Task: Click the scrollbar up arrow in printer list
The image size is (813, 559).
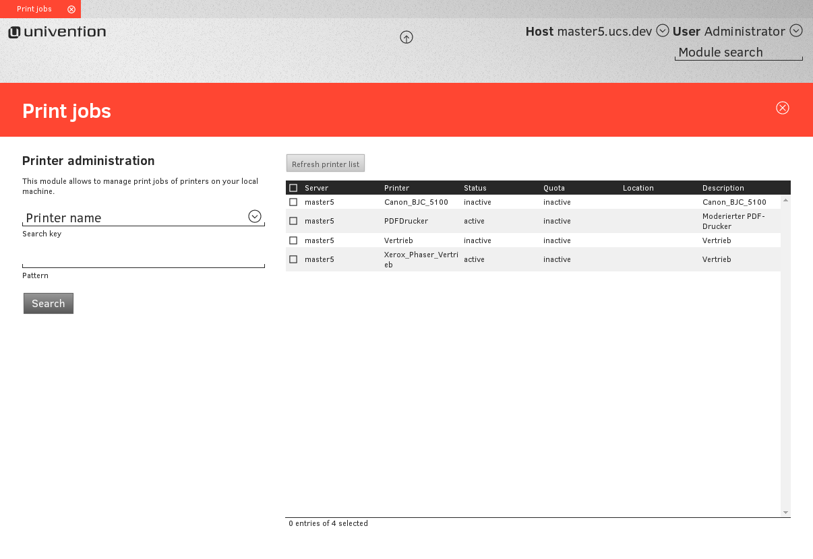Action: tap(785, 201)
